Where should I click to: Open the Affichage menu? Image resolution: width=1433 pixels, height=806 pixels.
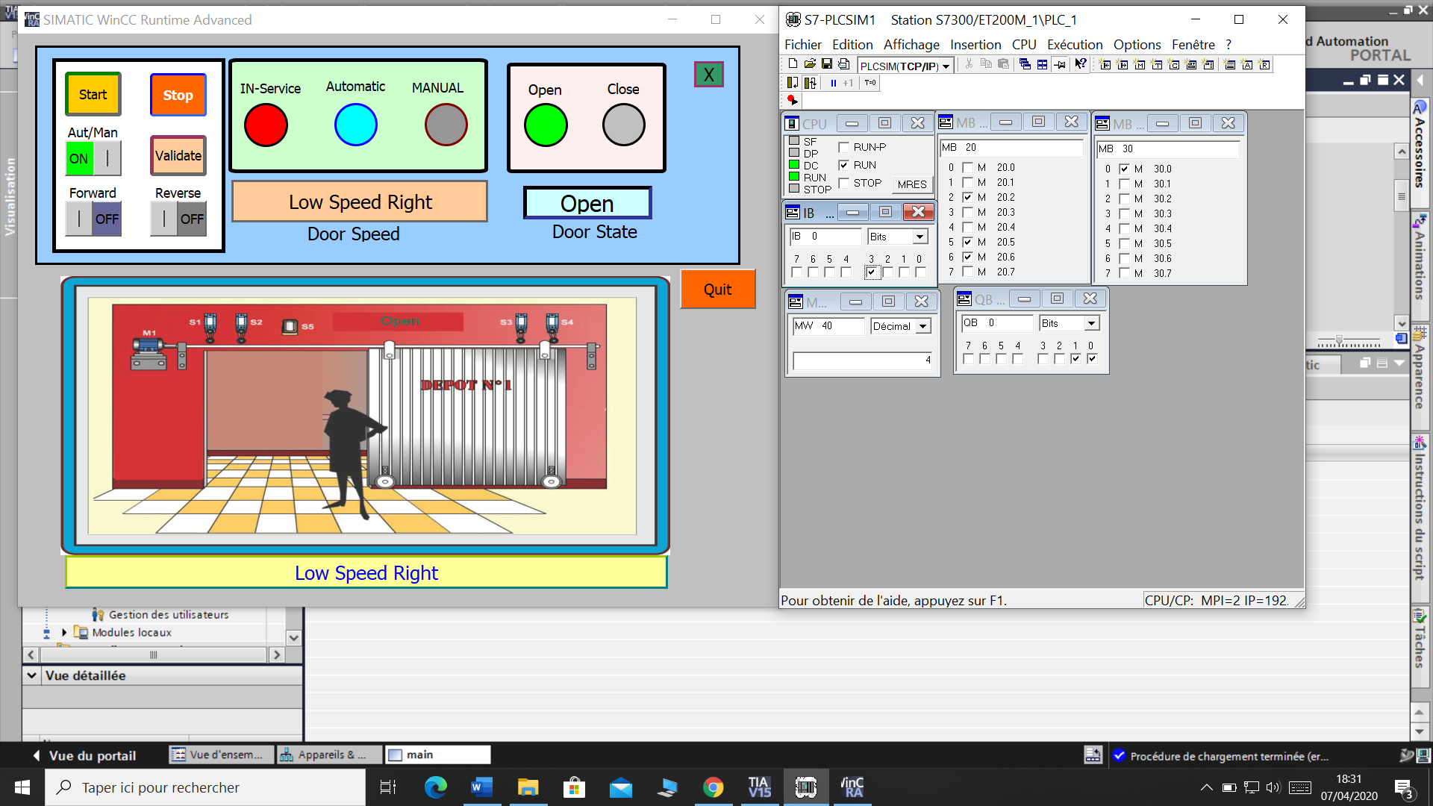click(x=911, y=45)
